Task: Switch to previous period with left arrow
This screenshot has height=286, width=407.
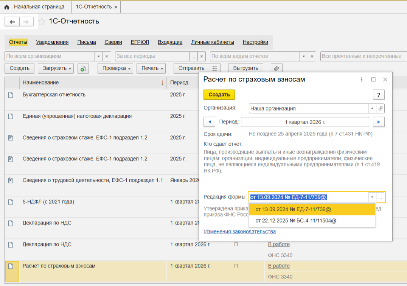Action: tap(210, 122)
